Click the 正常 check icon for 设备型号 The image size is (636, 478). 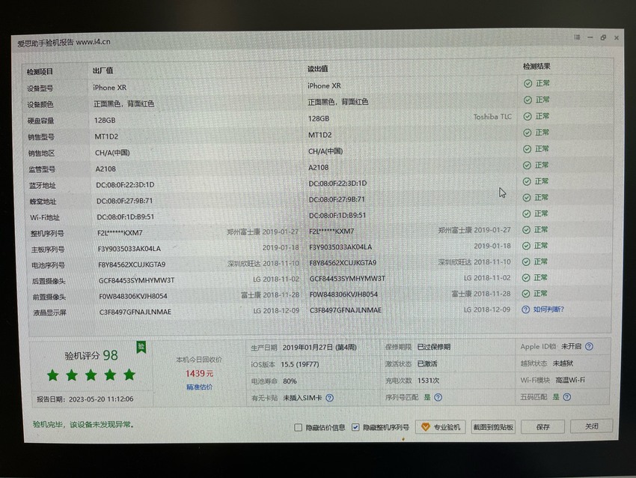(x=528, y=84)
